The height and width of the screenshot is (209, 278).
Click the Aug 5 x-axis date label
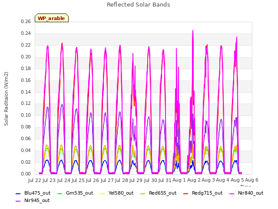tap(237, 180)
